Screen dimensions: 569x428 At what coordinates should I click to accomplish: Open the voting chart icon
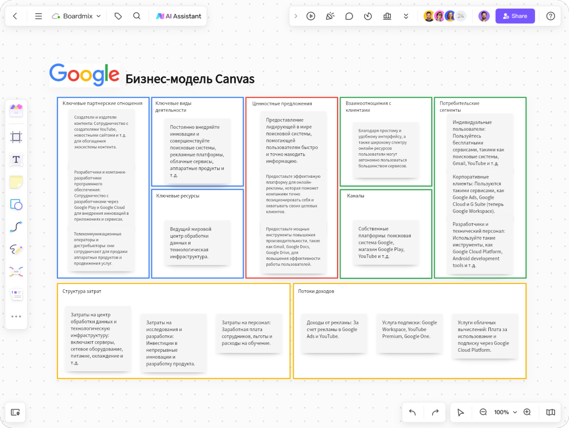tap(387, 16)
